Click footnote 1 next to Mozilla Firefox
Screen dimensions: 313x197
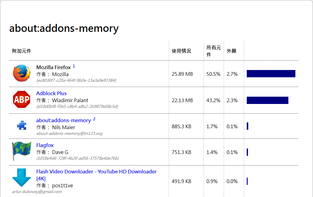coord(74,66)
